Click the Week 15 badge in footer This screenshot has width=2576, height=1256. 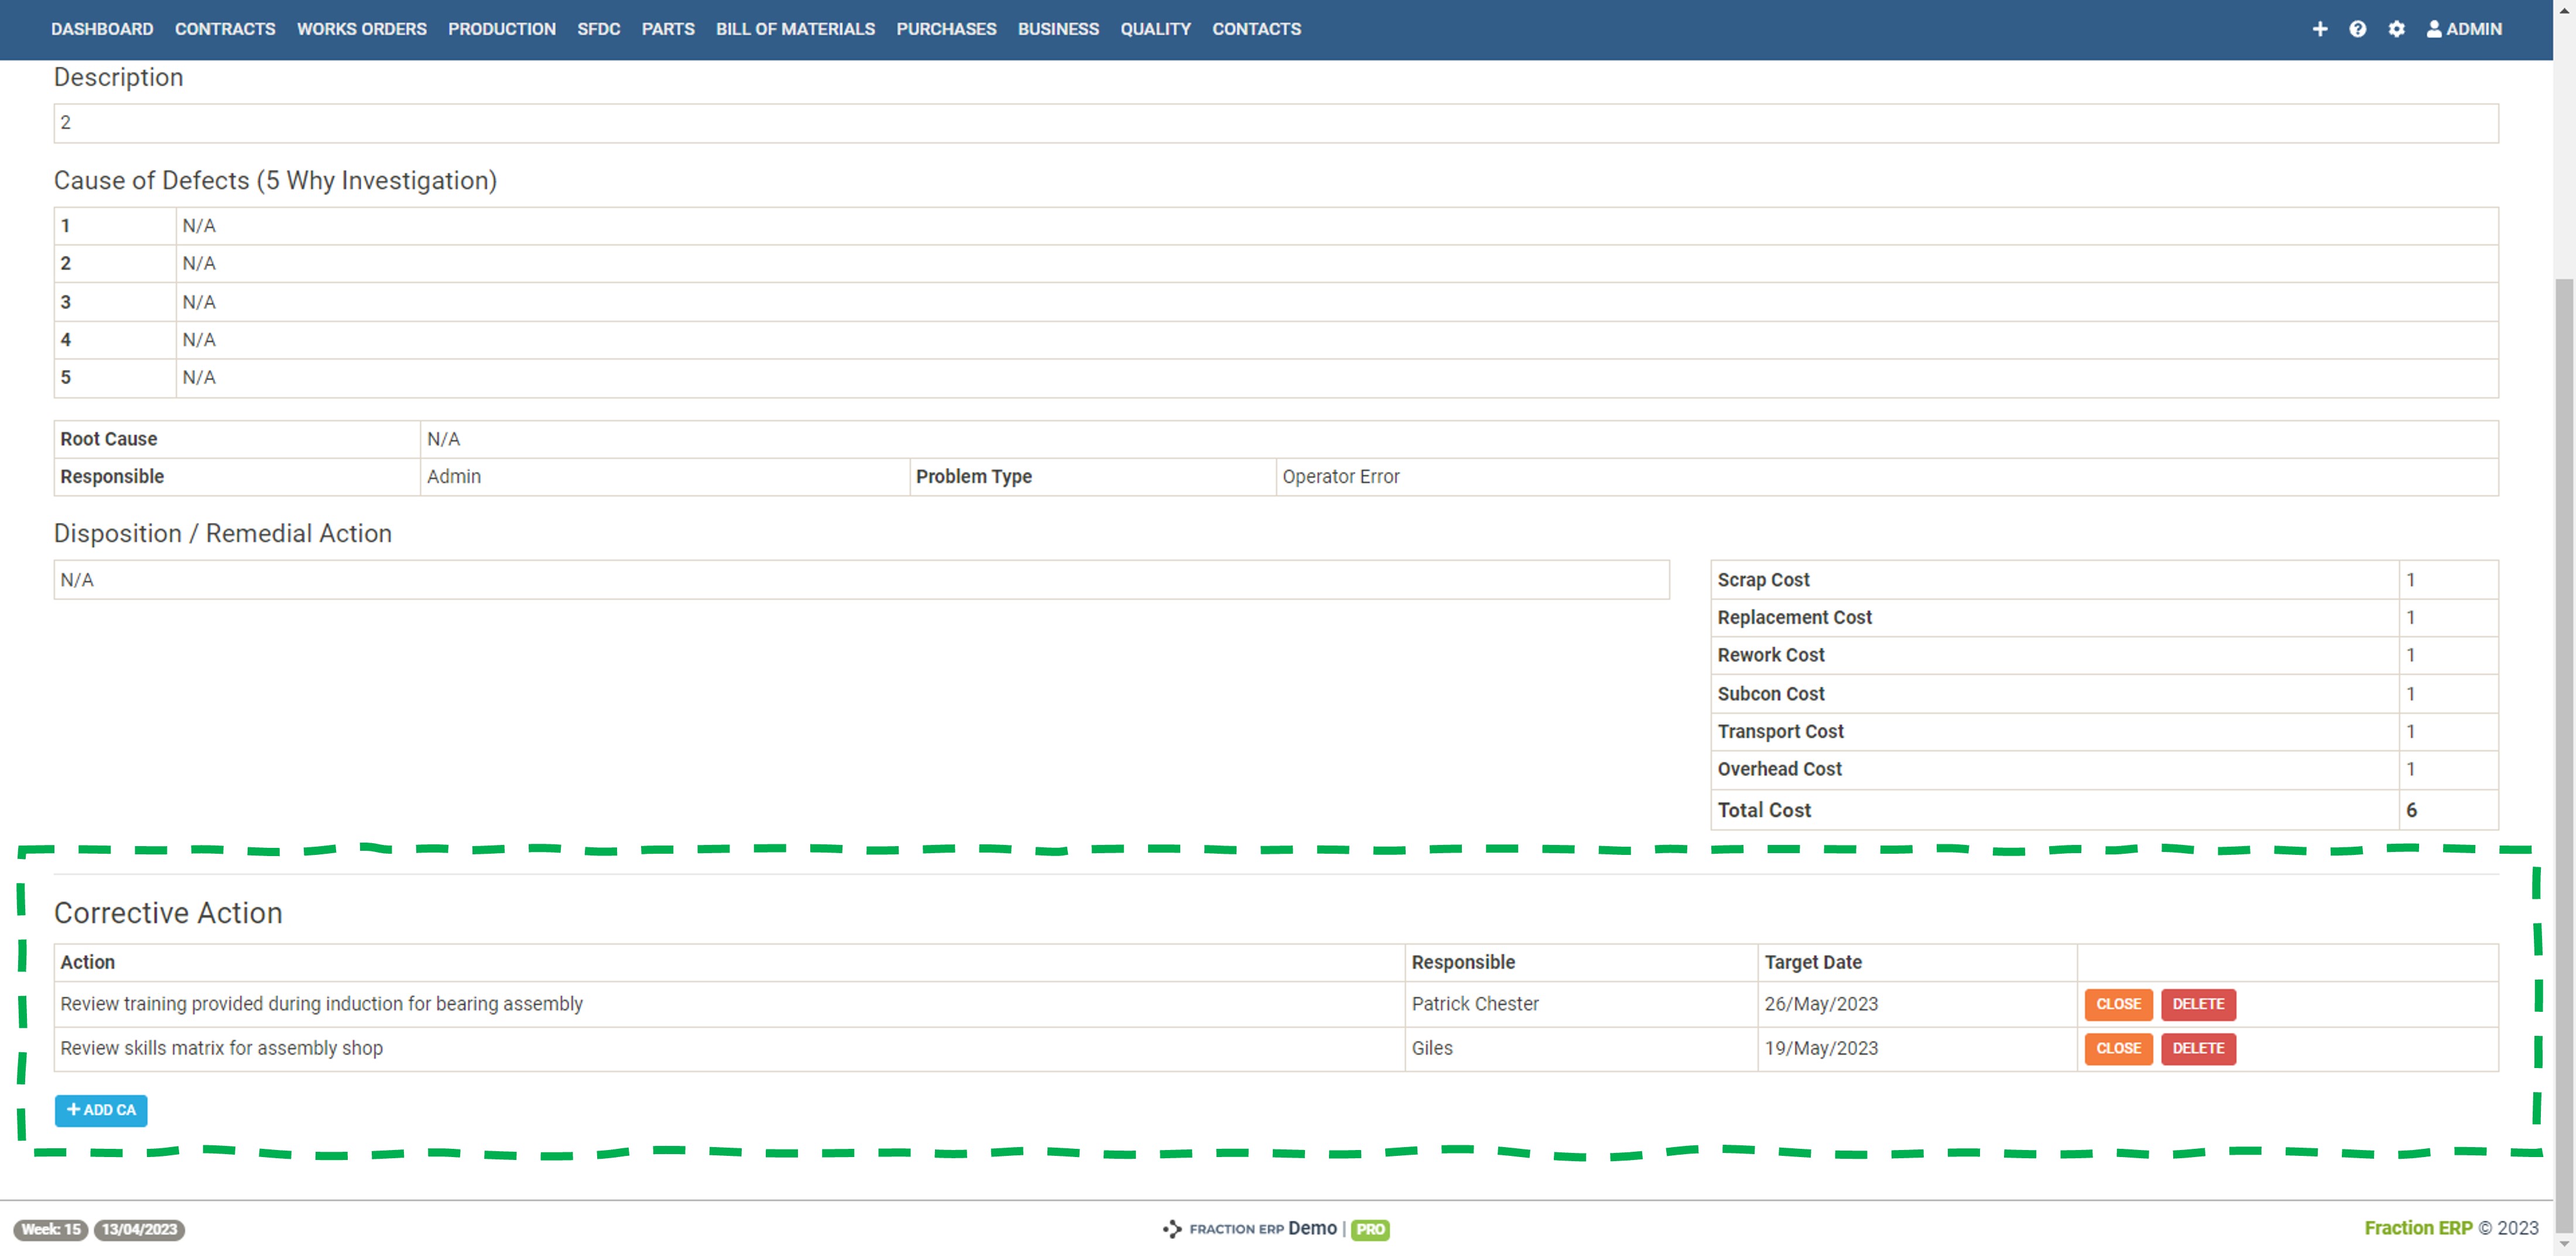point(51,1229)
